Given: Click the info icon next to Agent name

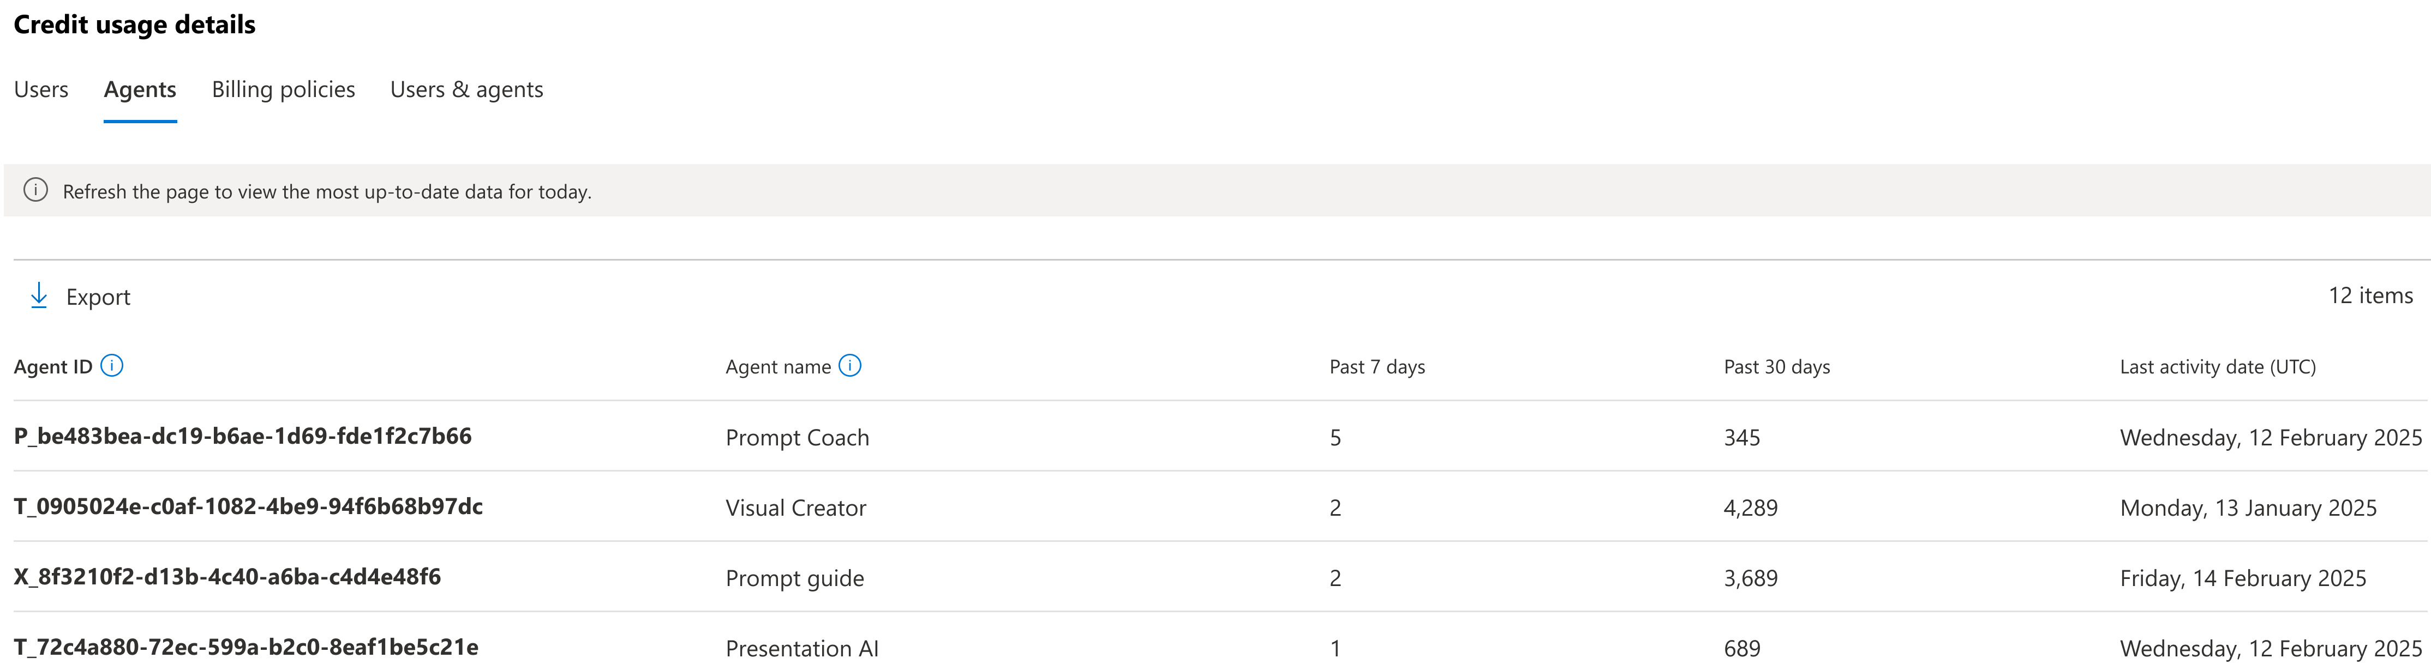Looking at the screenshot, I should (849, 366).
